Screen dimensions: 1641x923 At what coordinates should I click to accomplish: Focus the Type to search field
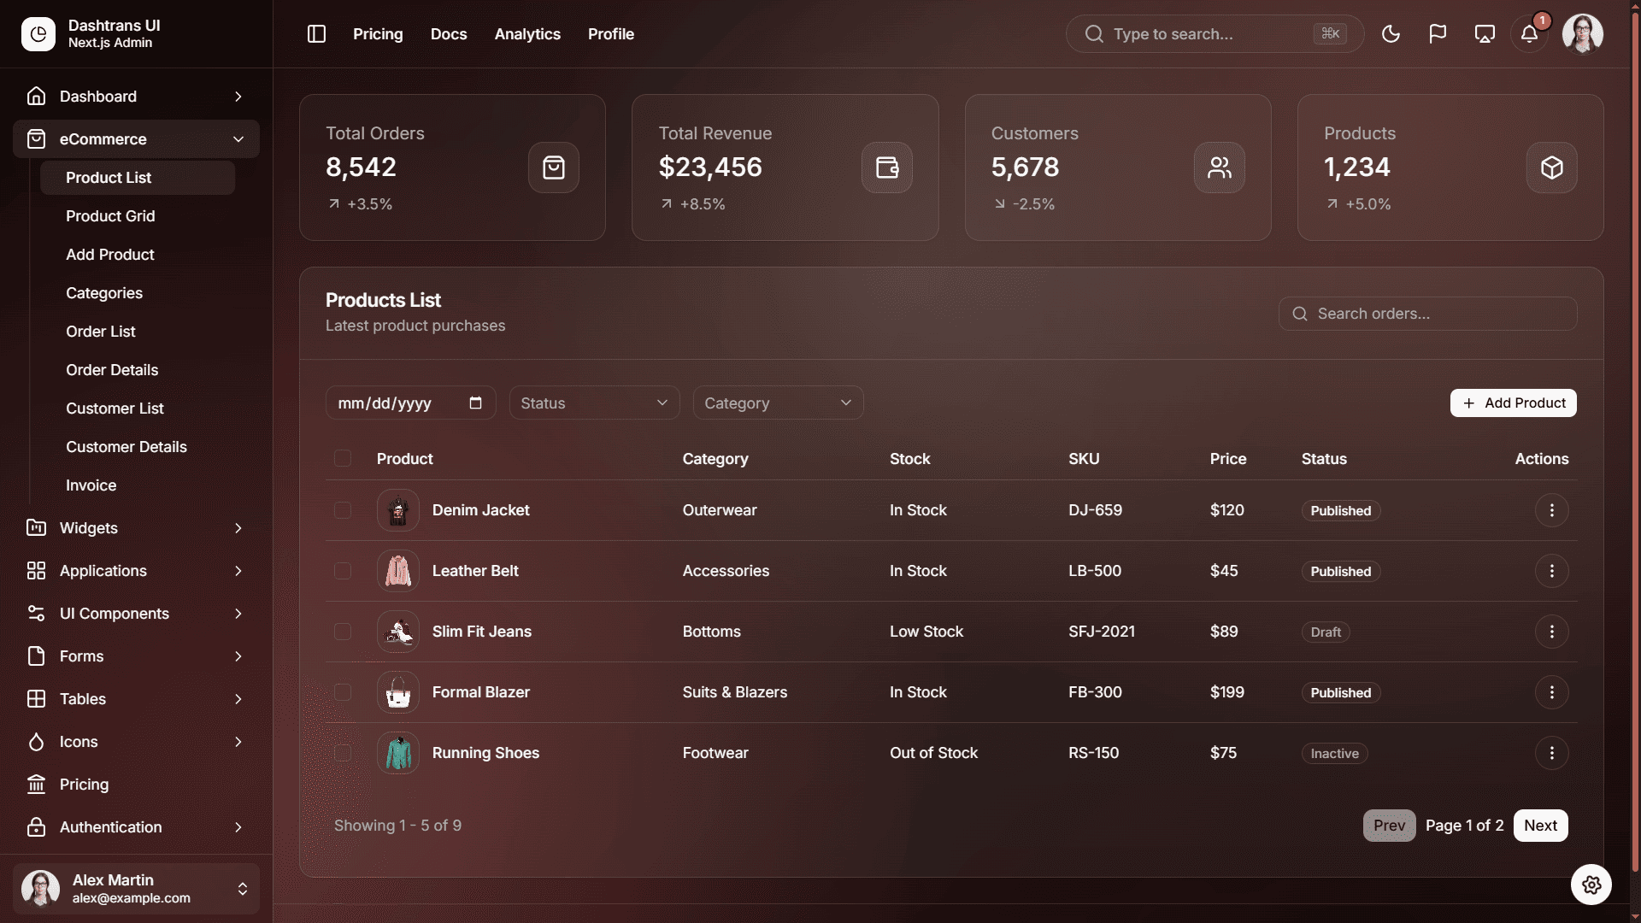(x=1215, y=34)
